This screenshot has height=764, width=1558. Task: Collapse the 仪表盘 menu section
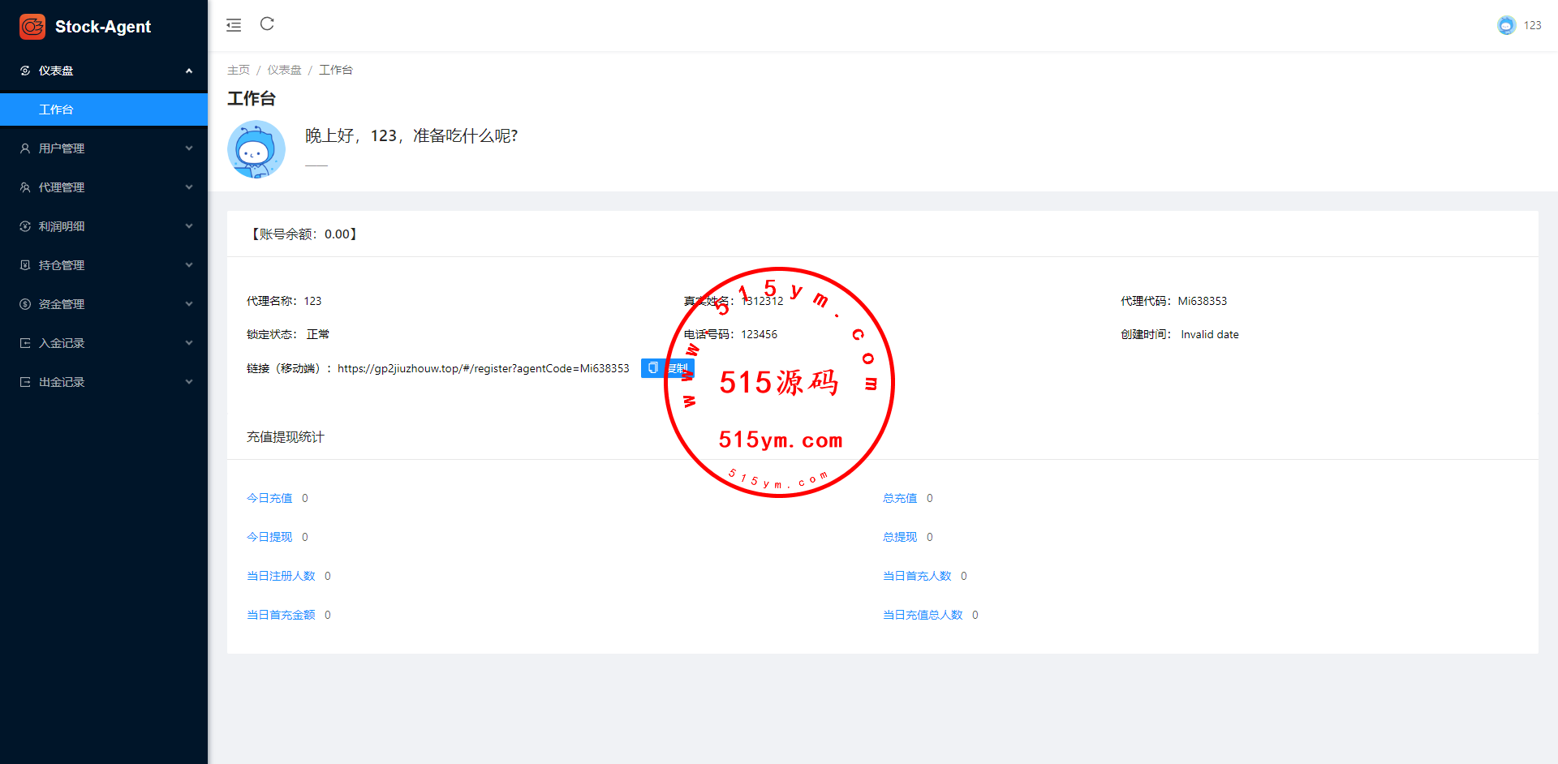(x=188, y=71)
